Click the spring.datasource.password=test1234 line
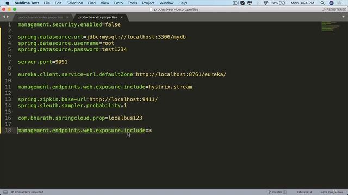348x195 pixels. (72, 49)
